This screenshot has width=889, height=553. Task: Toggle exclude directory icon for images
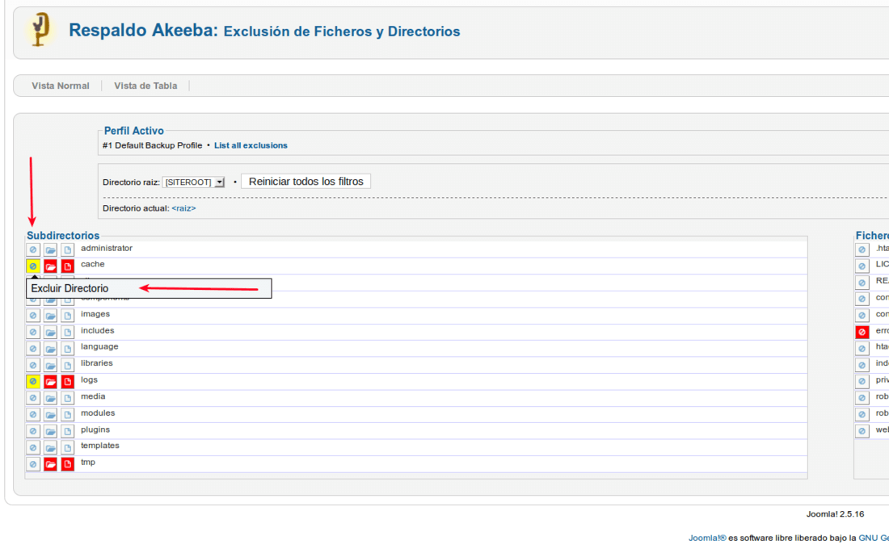[x=33, y=316]
